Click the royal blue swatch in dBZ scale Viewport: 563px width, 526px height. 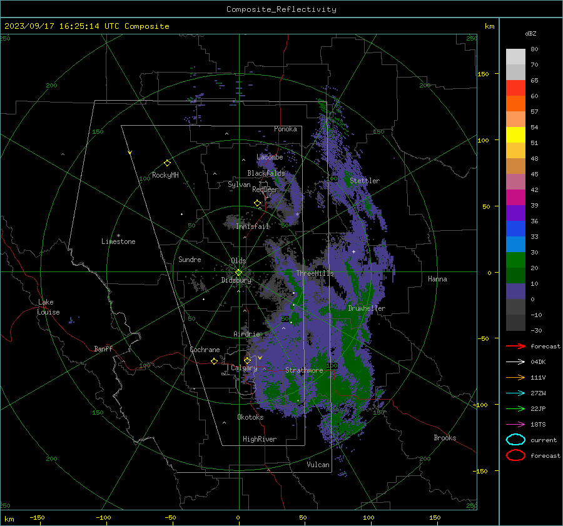point(515,228)
